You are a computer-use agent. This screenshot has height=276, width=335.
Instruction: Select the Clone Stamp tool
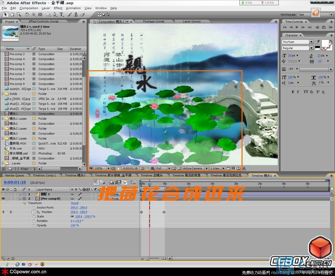(76, 14)
